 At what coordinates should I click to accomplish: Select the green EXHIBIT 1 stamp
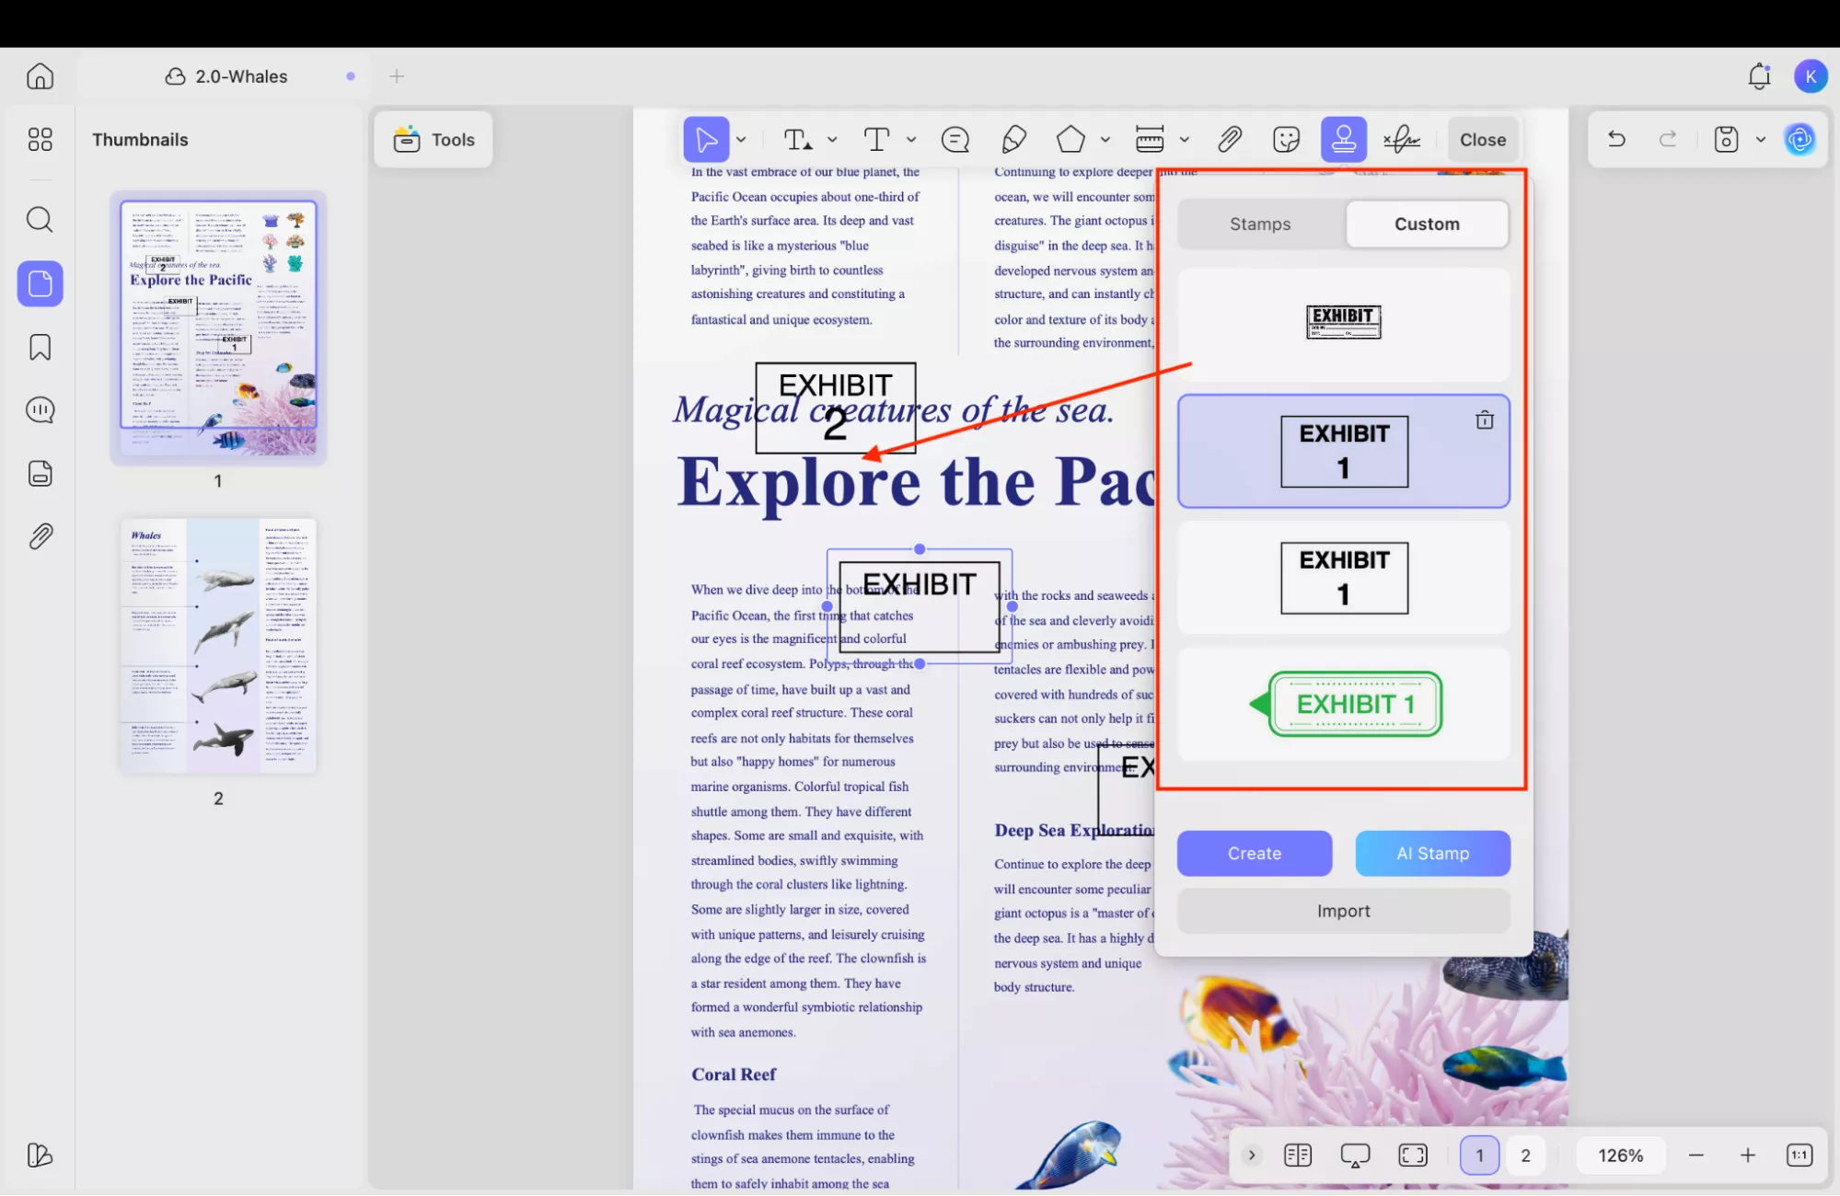tap(1343, 704)
